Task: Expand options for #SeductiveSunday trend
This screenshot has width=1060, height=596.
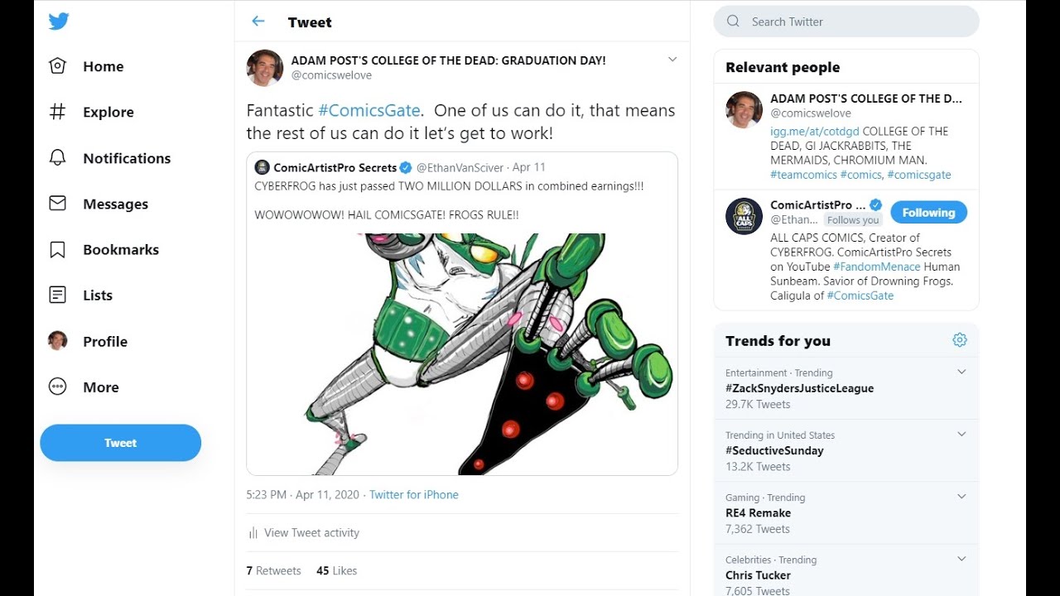Action: [961, 435]
